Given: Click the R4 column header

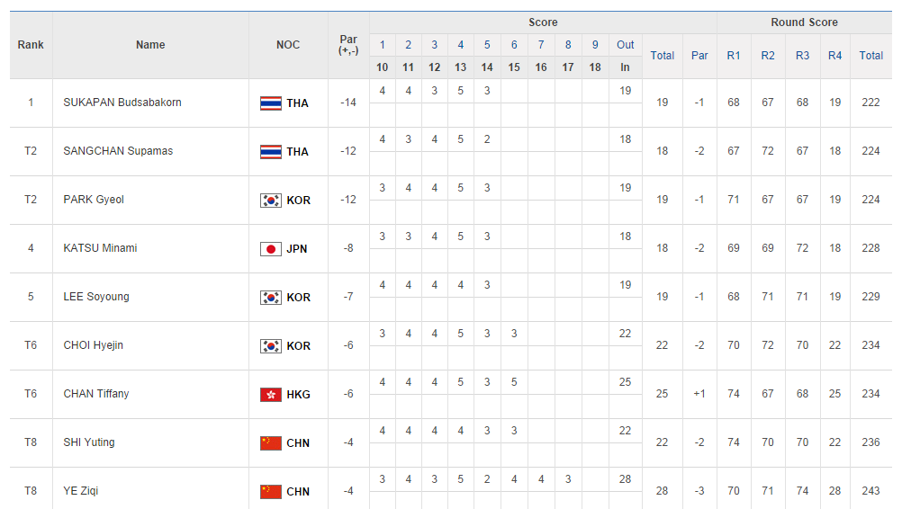Looking at the screenshot, I should click(834, 56).
